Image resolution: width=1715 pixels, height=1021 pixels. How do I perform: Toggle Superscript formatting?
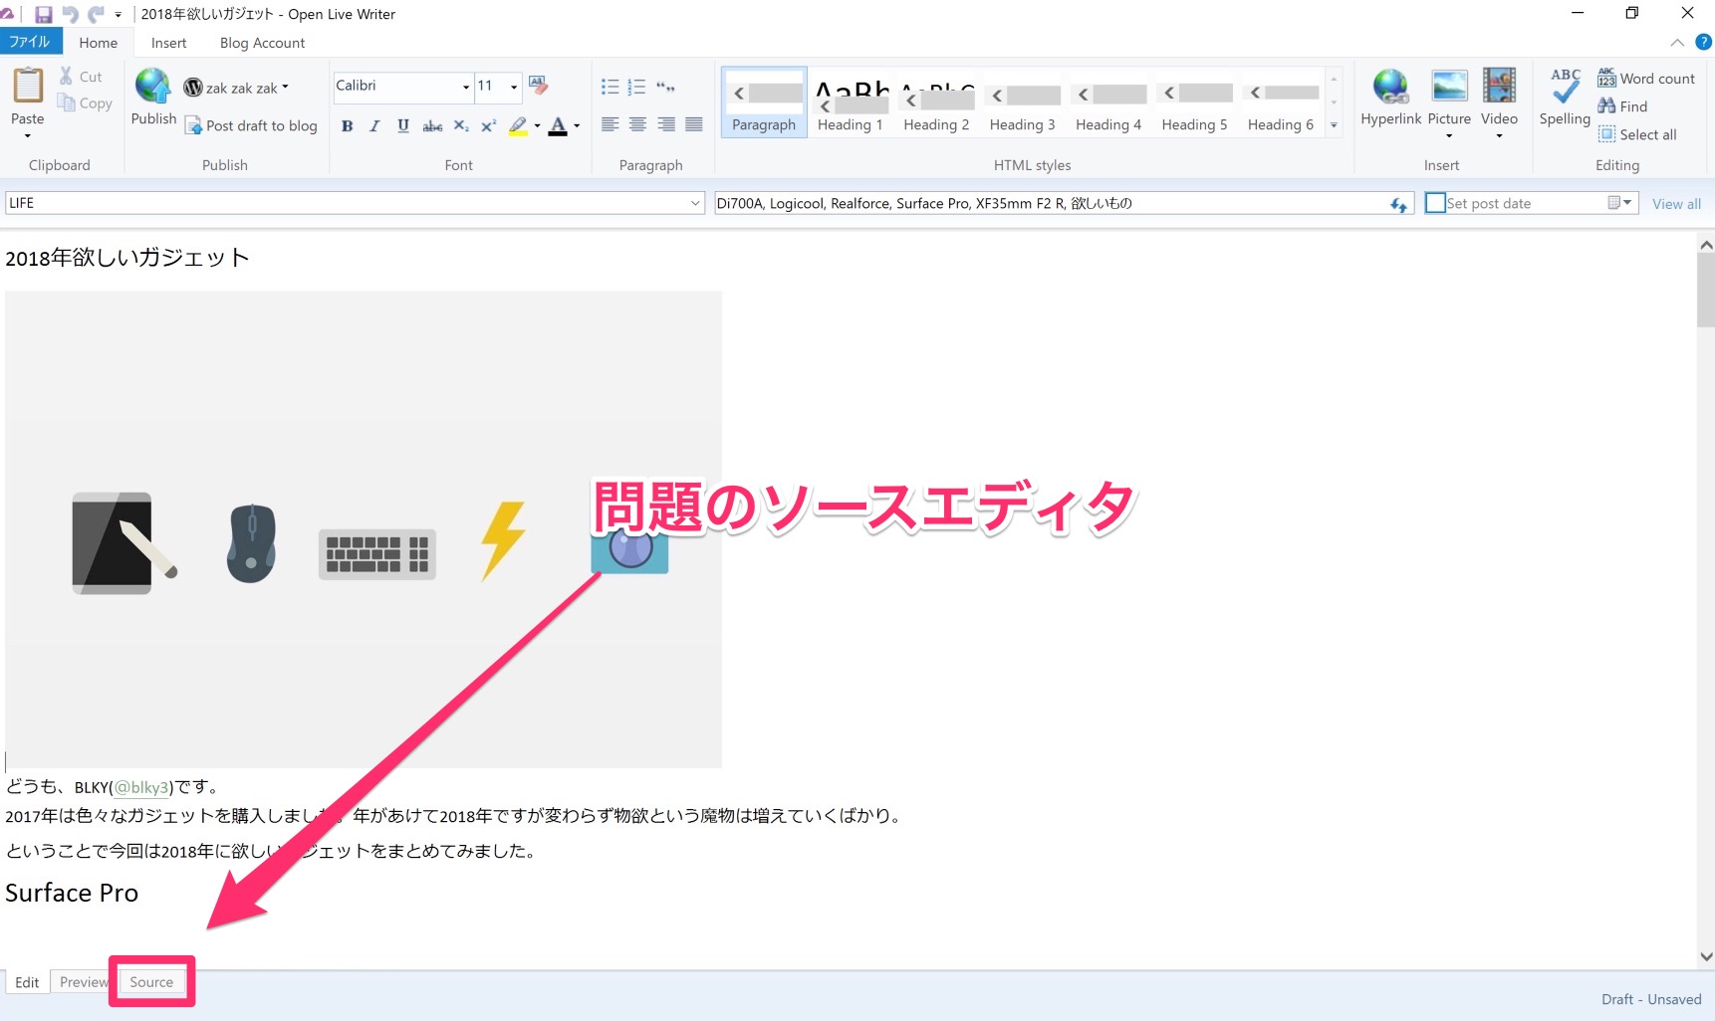tap(488, 125)
